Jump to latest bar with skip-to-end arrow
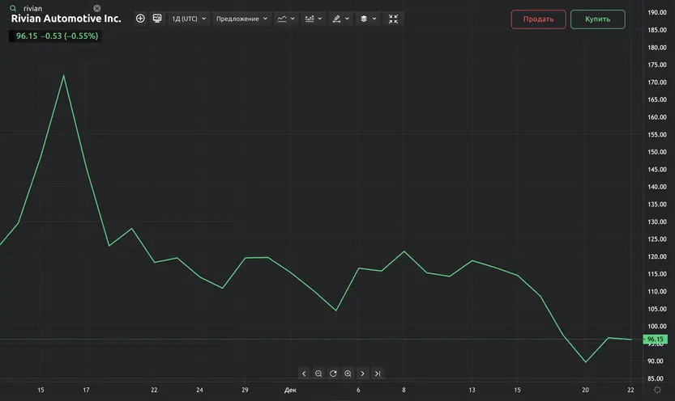The height and width of the screenshot is (401, 675). coord(378,374)
